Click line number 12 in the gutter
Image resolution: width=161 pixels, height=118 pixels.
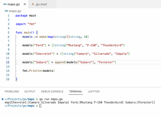click(x=8, y=62)
